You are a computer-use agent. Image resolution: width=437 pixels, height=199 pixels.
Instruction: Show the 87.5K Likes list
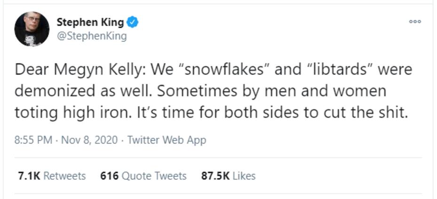point(228,176)
